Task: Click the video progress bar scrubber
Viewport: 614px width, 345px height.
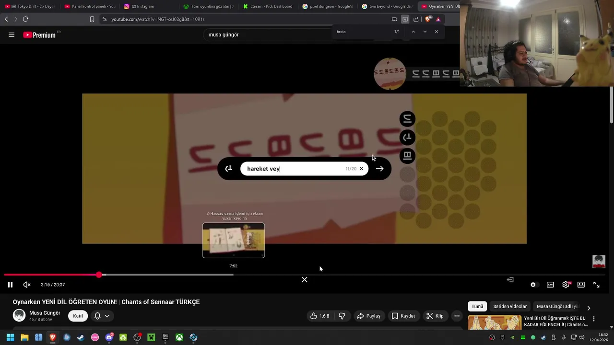Action: tap(99, 275)
